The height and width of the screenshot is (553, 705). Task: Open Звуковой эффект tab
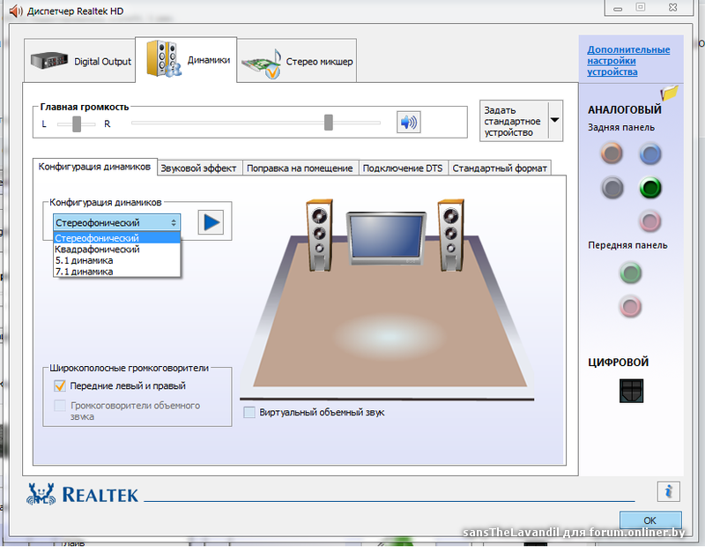tap(199, 168)
